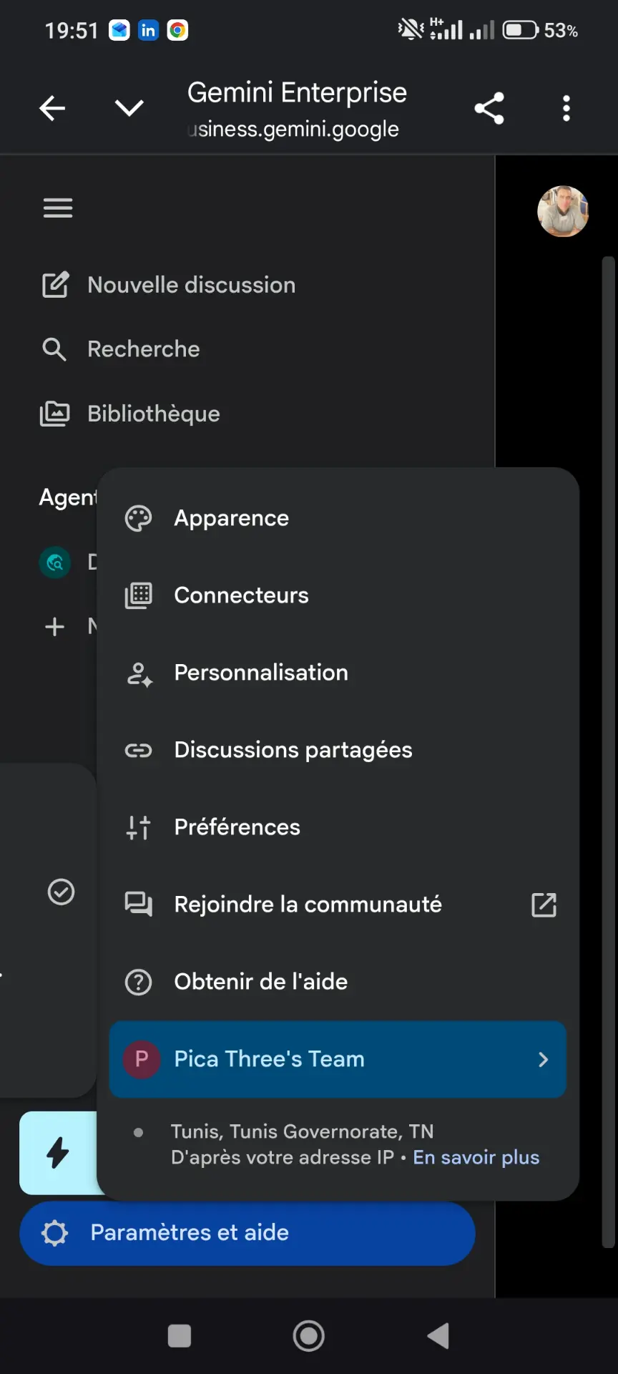Tap the lightning bolt button

(x=59, y=1152)
